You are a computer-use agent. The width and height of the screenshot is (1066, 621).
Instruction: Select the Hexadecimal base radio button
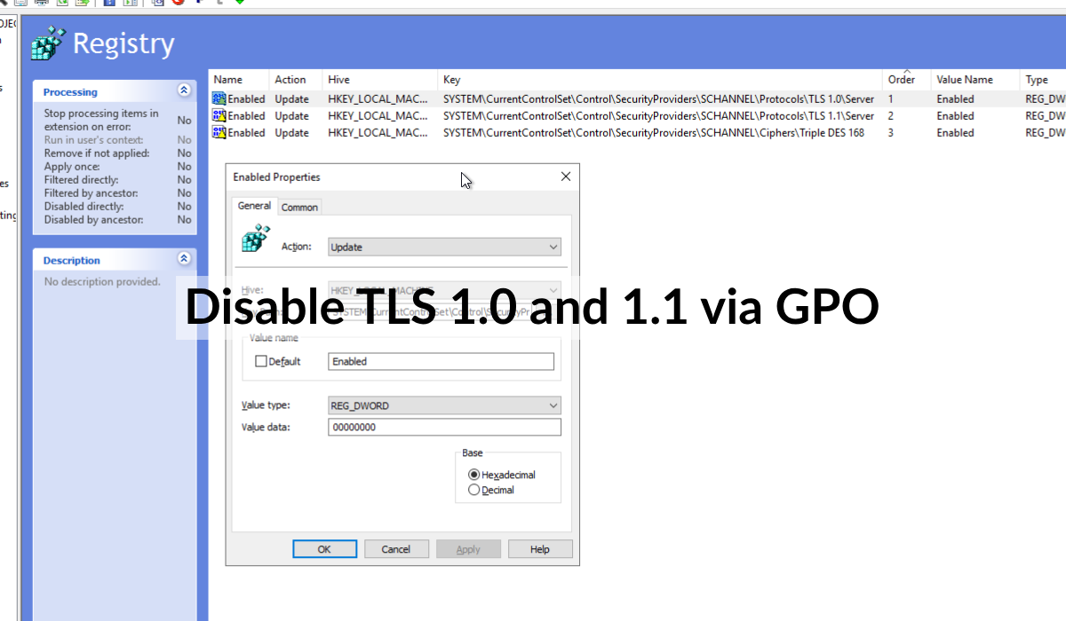click(x=473, y=474)
